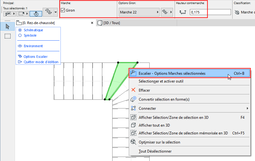Viewport: 255px width, 161px height.
Task: Select the Schématique radio button
Action: (20, 30)
